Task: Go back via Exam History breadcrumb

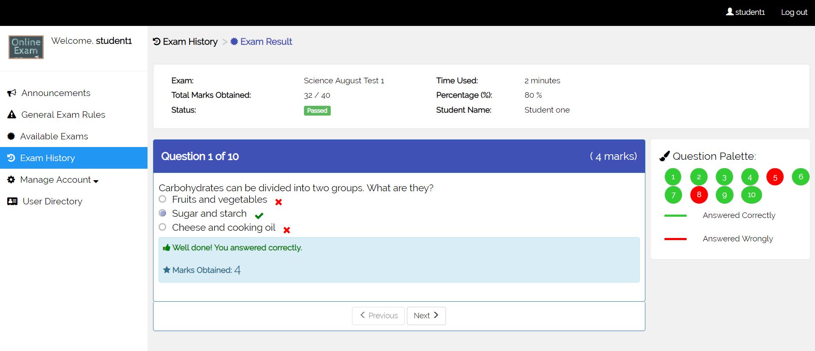Action: point(185,42)
